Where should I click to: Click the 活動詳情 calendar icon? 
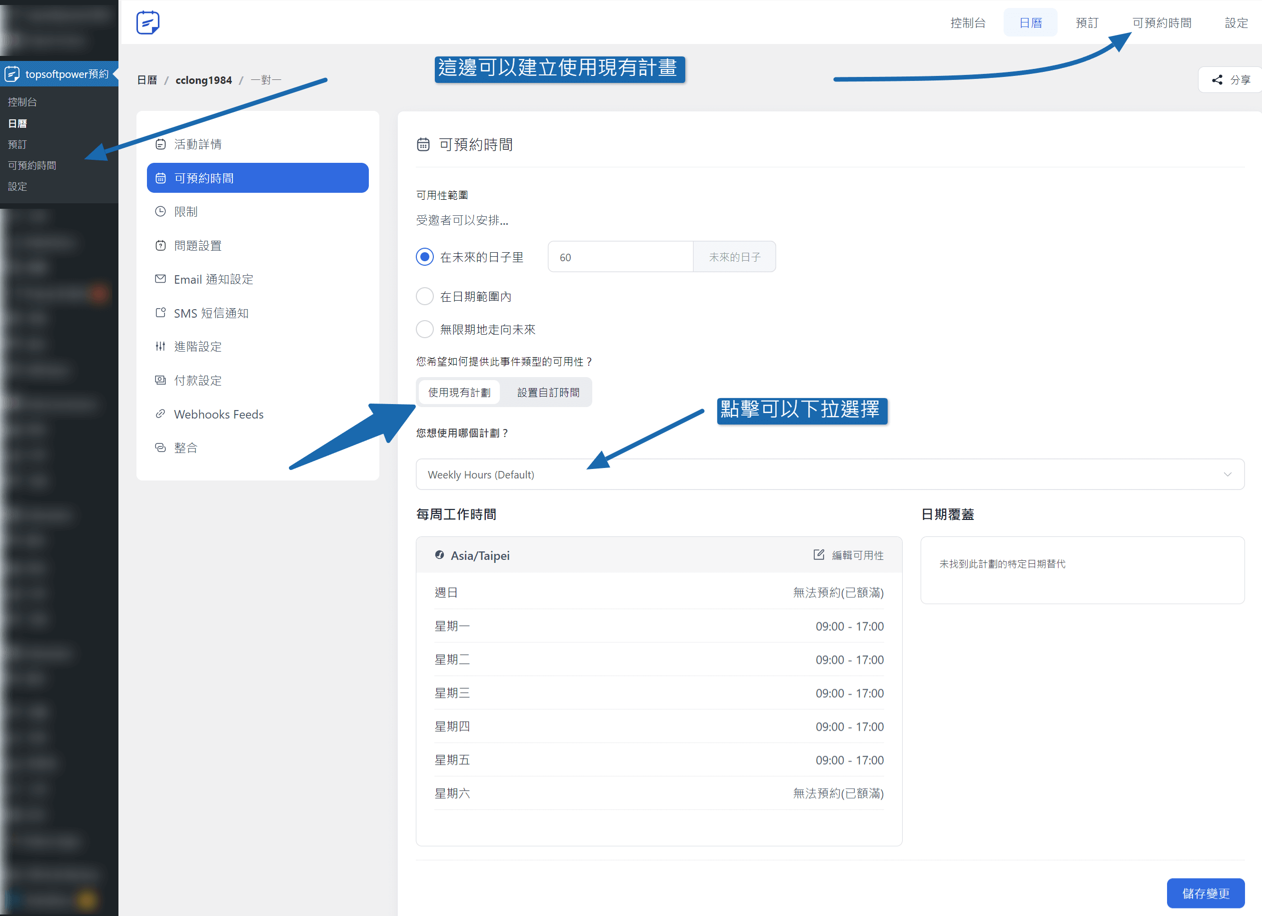(160, 144)
